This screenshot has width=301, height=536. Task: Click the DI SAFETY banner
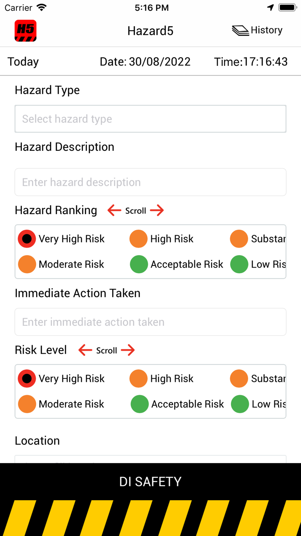150,481
